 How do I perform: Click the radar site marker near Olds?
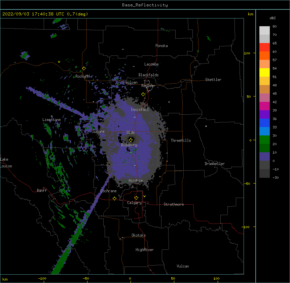pyautogui.click(x=131, y=140)
